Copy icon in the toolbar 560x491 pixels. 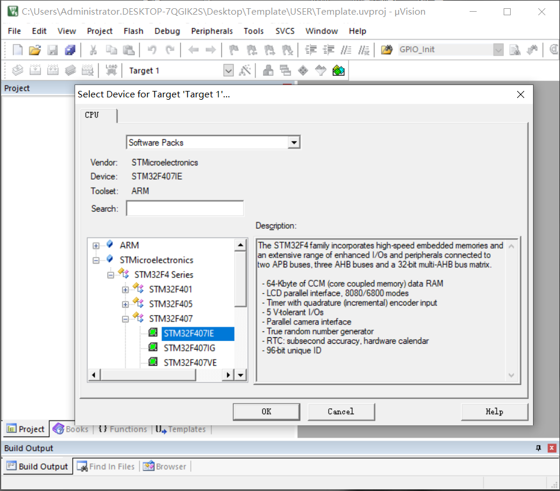(x=111, y=50)
